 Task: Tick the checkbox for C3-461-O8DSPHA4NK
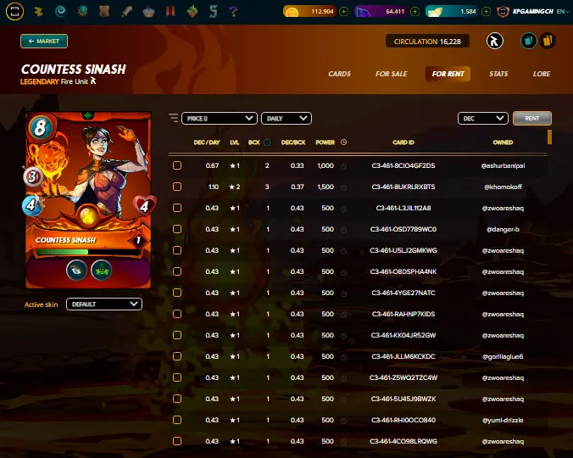tap(177, 271)
